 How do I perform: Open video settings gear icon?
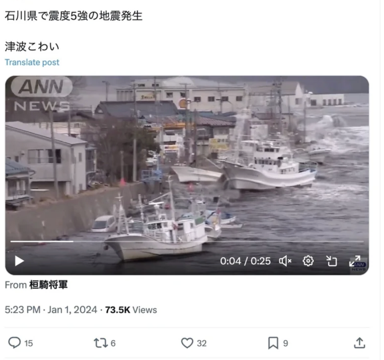[x=308, y=261]
